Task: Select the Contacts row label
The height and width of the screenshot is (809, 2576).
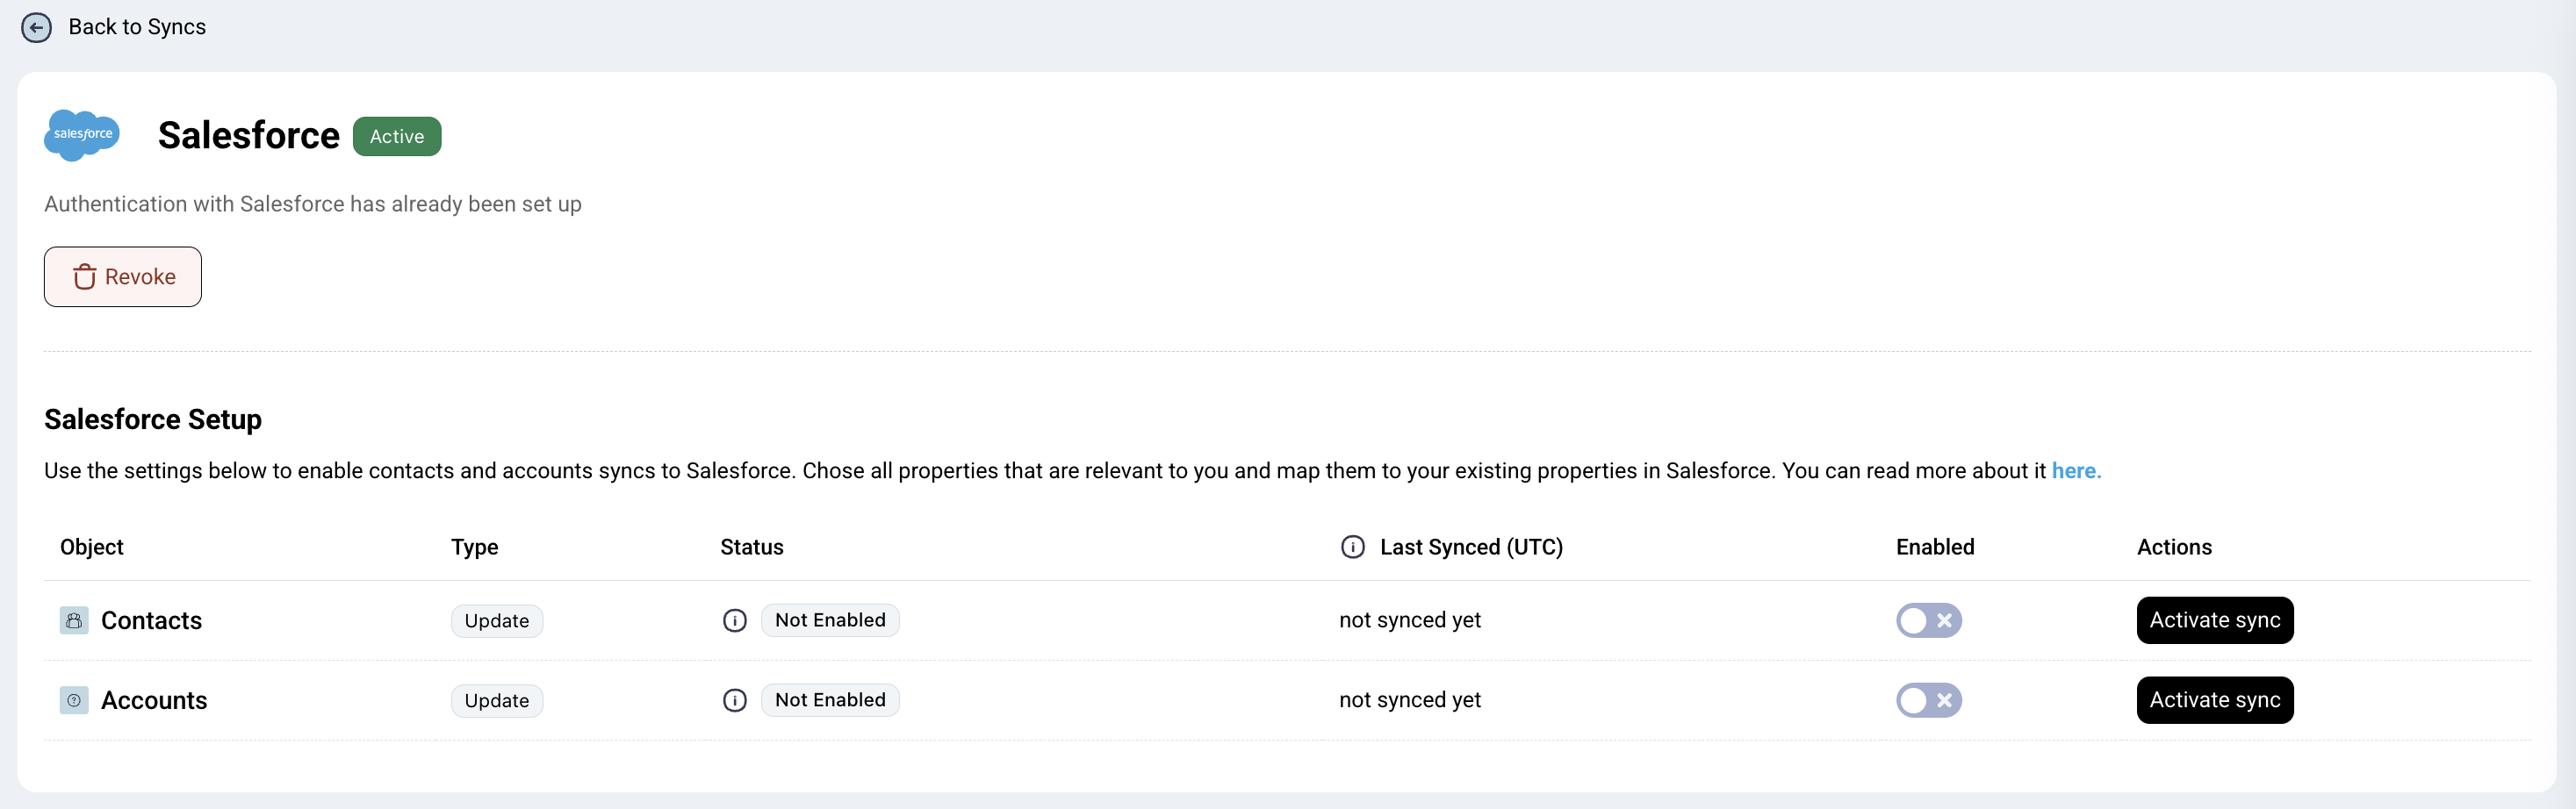Action: coord(151,621)
